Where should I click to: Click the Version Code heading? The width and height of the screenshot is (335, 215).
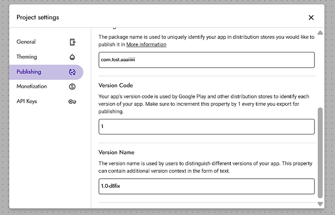pyautogui.click(x=116, y=85)
